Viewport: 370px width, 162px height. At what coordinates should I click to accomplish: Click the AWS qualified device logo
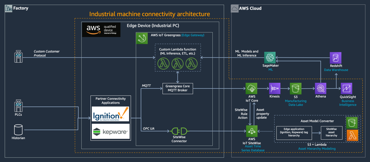tap(101, 30)
